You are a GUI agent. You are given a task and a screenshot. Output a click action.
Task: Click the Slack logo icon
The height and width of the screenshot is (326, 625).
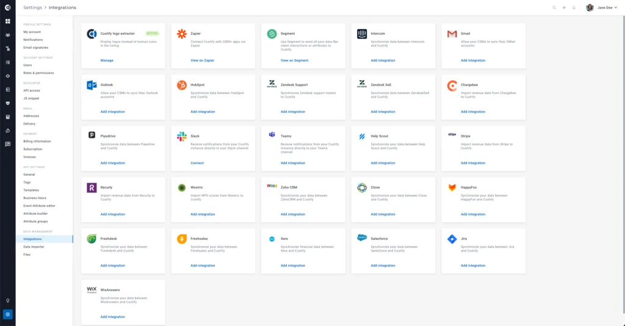(182, 136)
